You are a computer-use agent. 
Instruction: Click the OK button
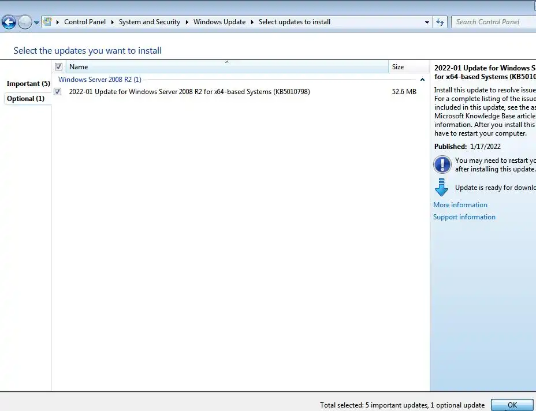[x=512, y=405]
